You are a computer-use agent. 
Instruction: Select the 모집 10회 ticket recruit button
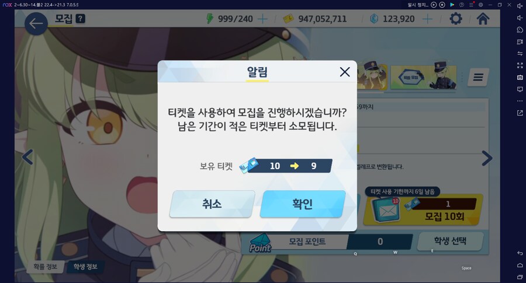423,209
